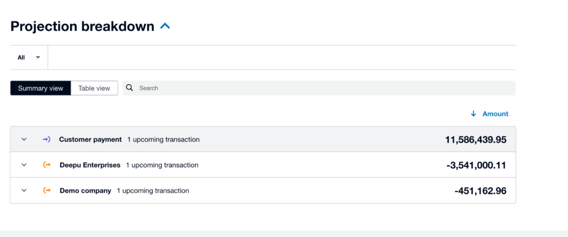This screenshot has height=237, width=568.
Task: Click the orange outgoing icon for Demo company
Action: pyautogui.click(x=47, y=190)
